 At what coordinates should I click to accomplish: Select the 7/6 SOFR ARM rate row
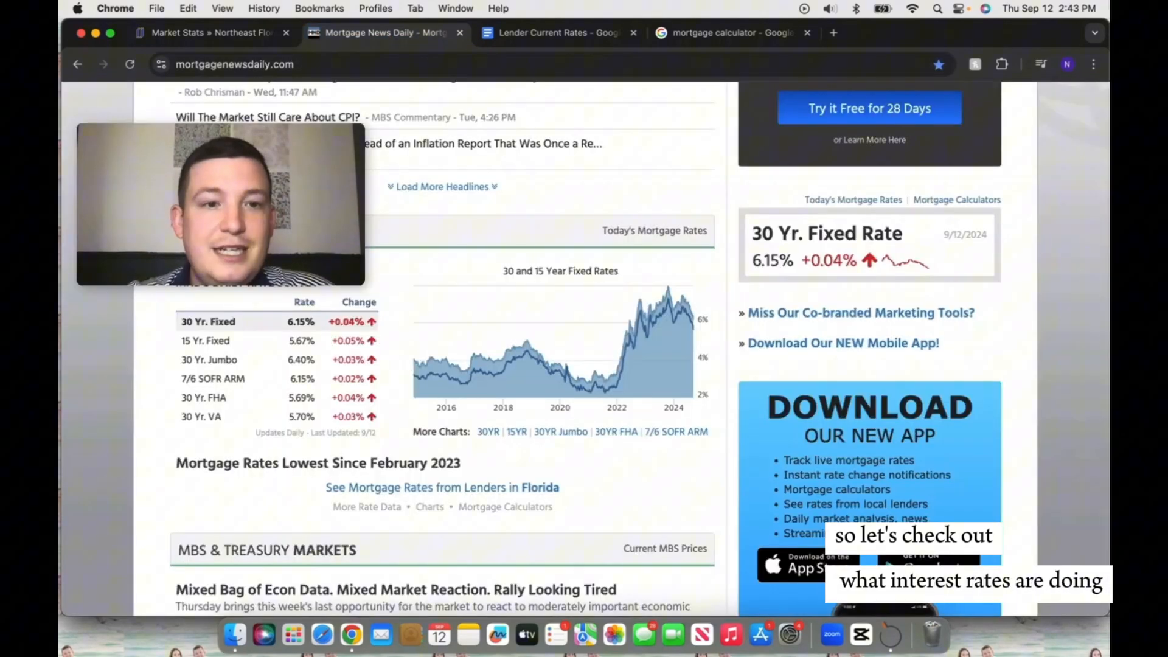point(278,378)
